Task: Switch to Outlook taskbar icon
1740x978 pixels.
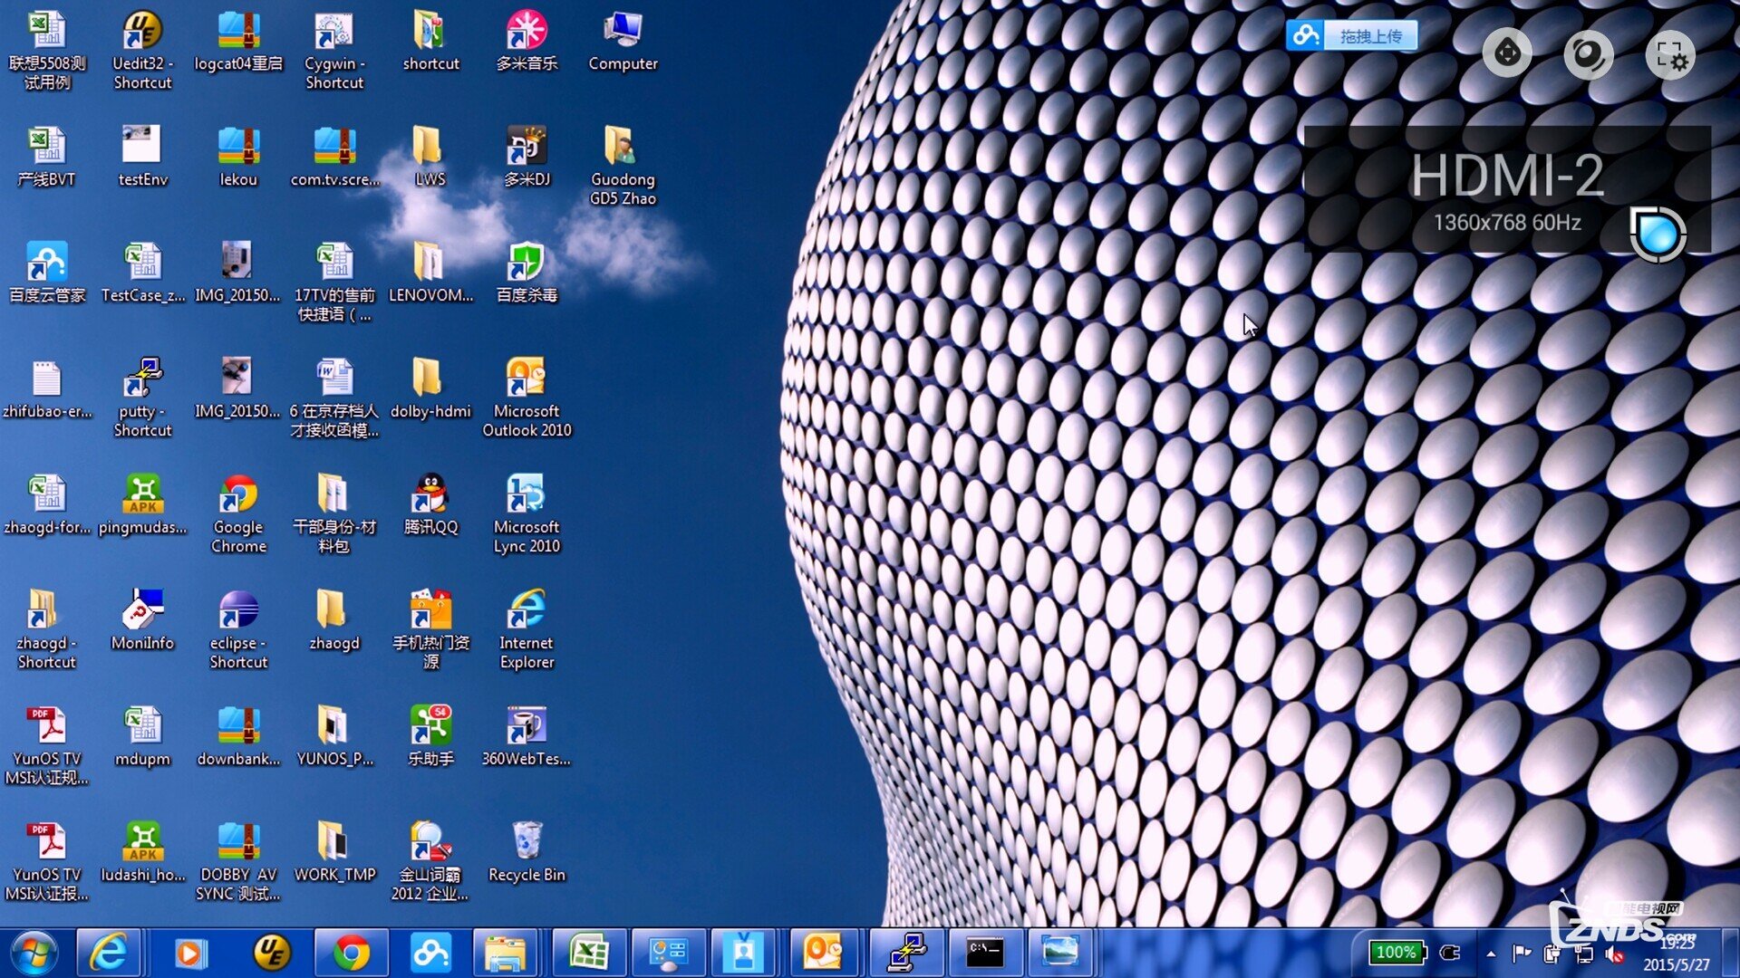Action: coord(823,953)
